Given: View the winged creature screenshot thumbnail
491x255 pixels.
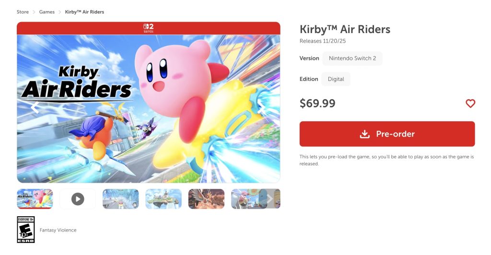Looking at the screenshot, I should [206, 199].
